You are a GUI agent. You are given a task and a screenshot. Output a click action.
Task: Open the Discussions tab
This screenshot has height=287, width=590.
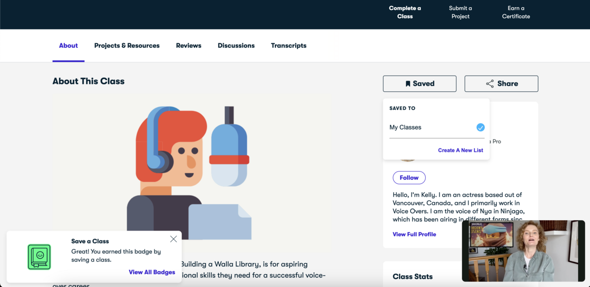[x=236, y=45]
